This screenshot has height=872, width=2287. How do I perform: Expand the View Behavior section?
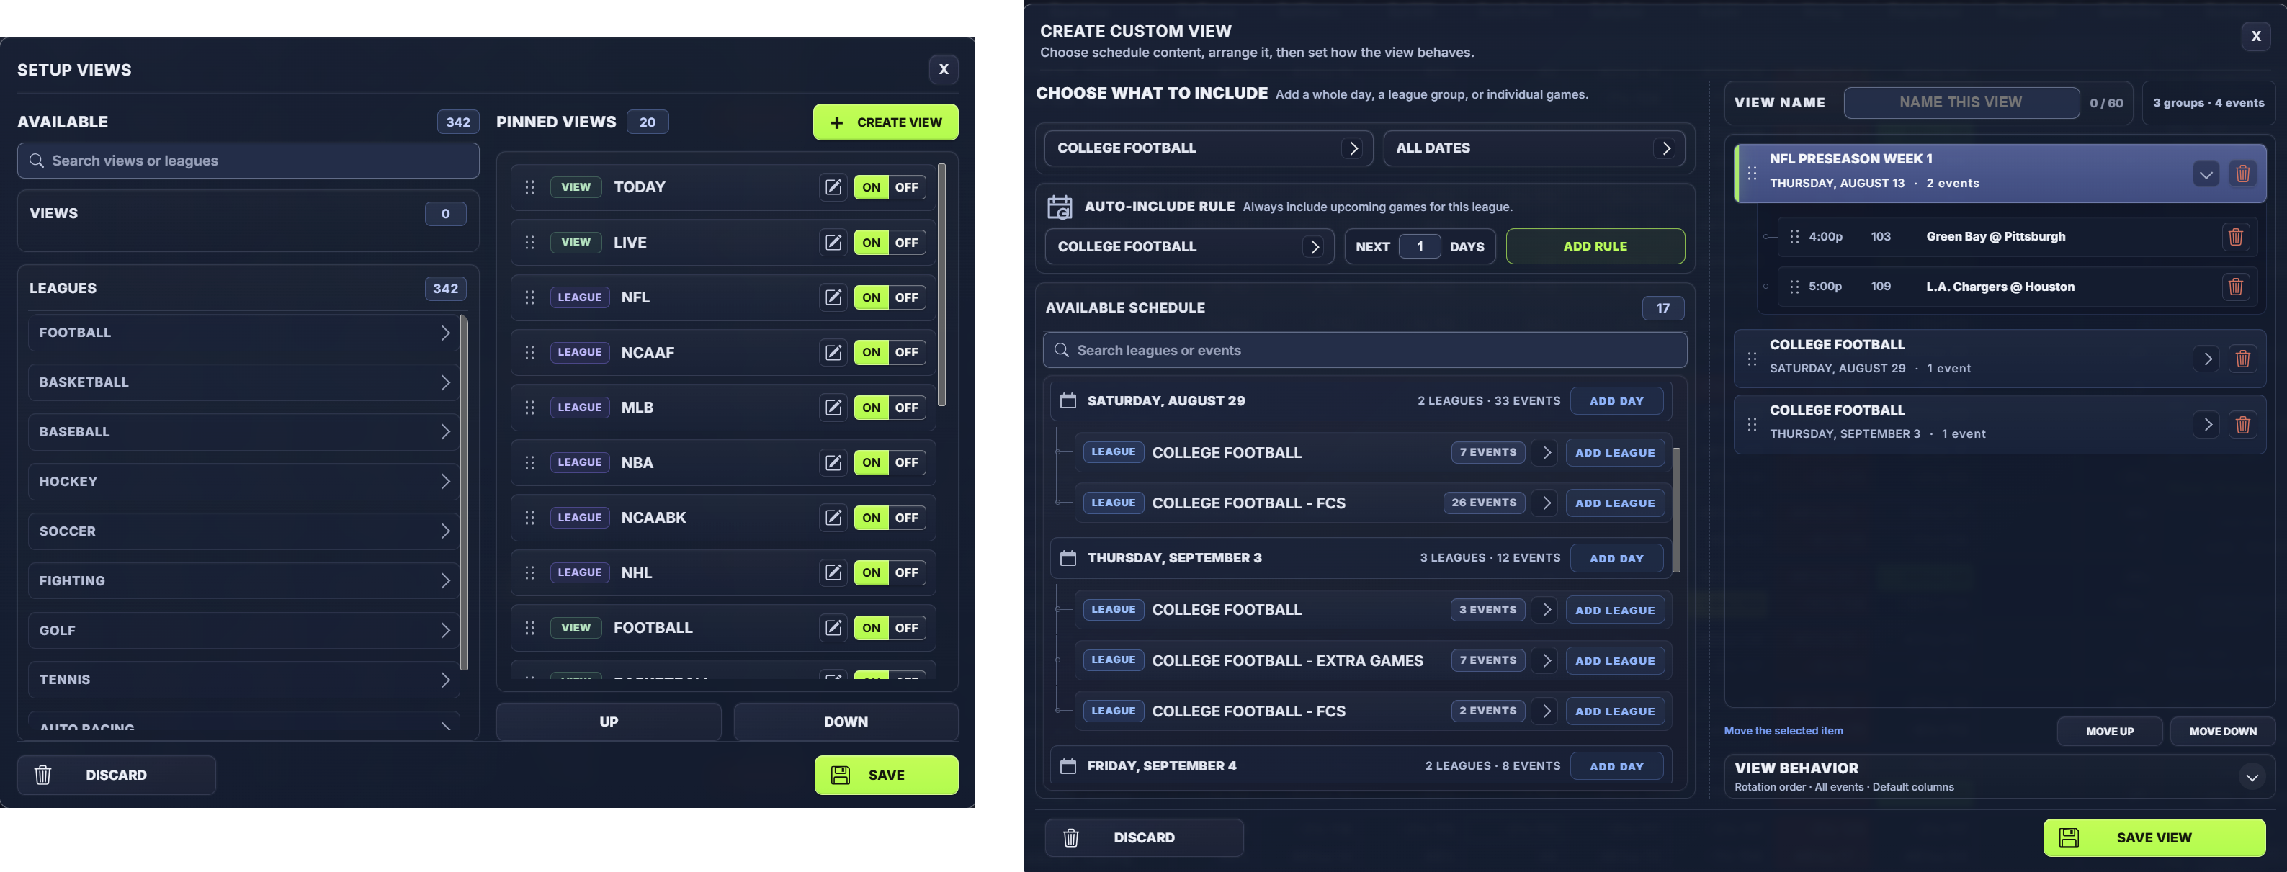[x=2252, y=777]
